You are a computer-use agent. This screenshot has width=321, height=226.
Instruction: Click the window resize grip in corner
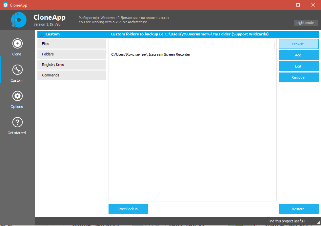[x=318, y=223]
